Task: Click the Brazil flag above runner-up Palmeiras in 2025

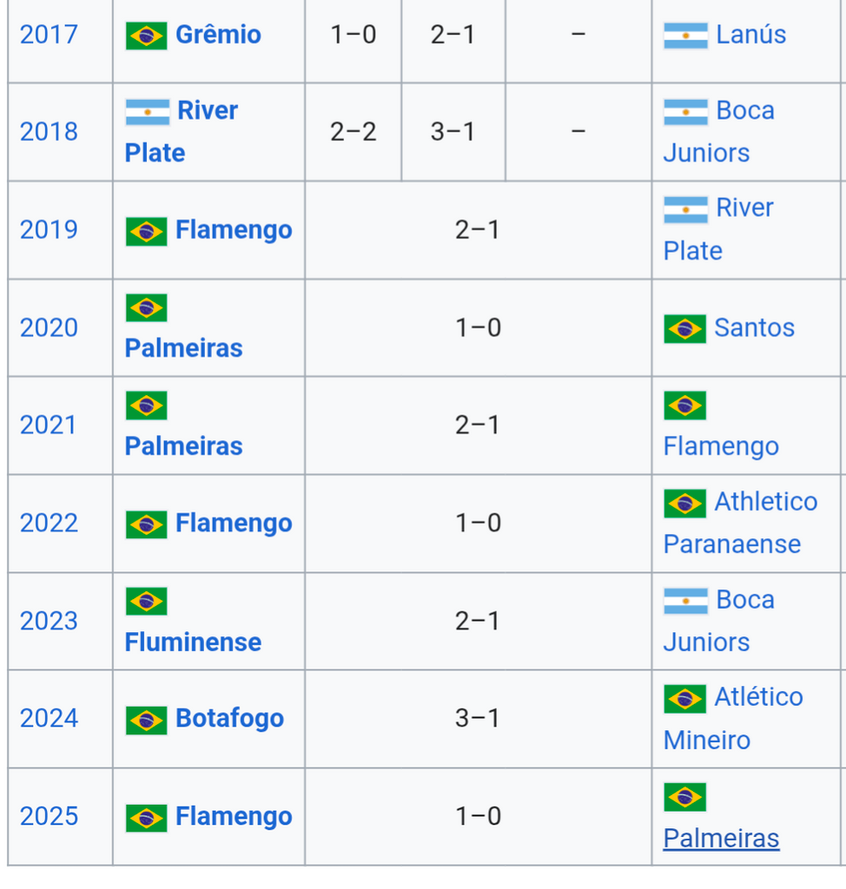Action: 684,796
